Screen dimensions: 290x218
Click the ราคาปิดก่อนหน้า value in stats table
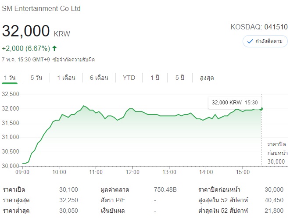[274, 189]
